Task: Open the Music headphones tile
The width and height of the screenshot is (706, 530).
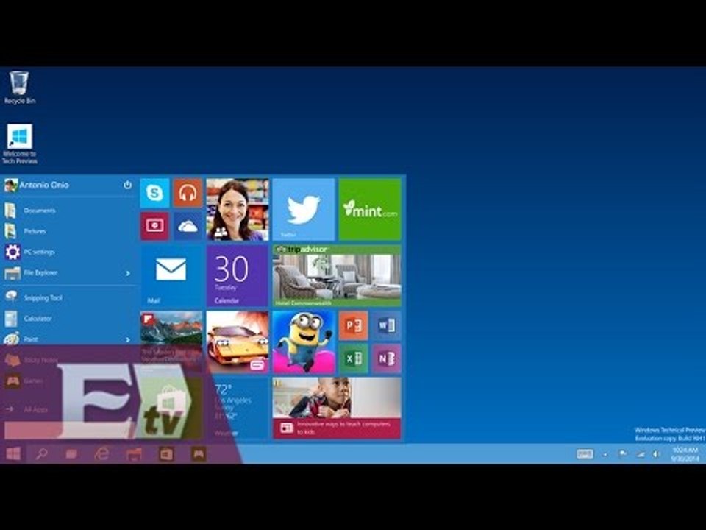Action: point(188,193)
